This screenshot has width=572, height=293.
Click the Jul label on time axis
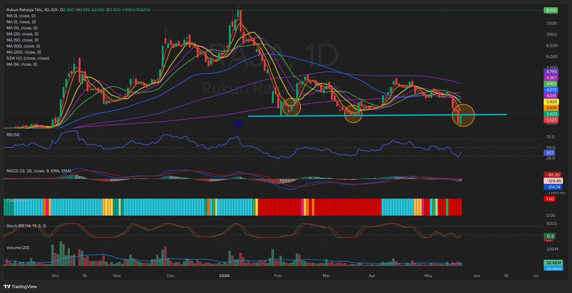click(536, 276)
